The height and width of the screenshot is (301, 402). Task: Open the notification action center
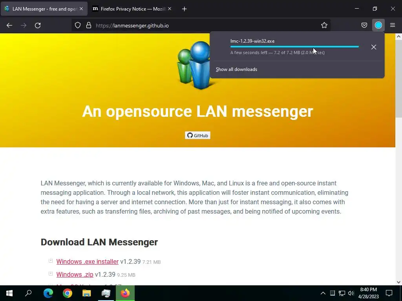coord(389,293)
